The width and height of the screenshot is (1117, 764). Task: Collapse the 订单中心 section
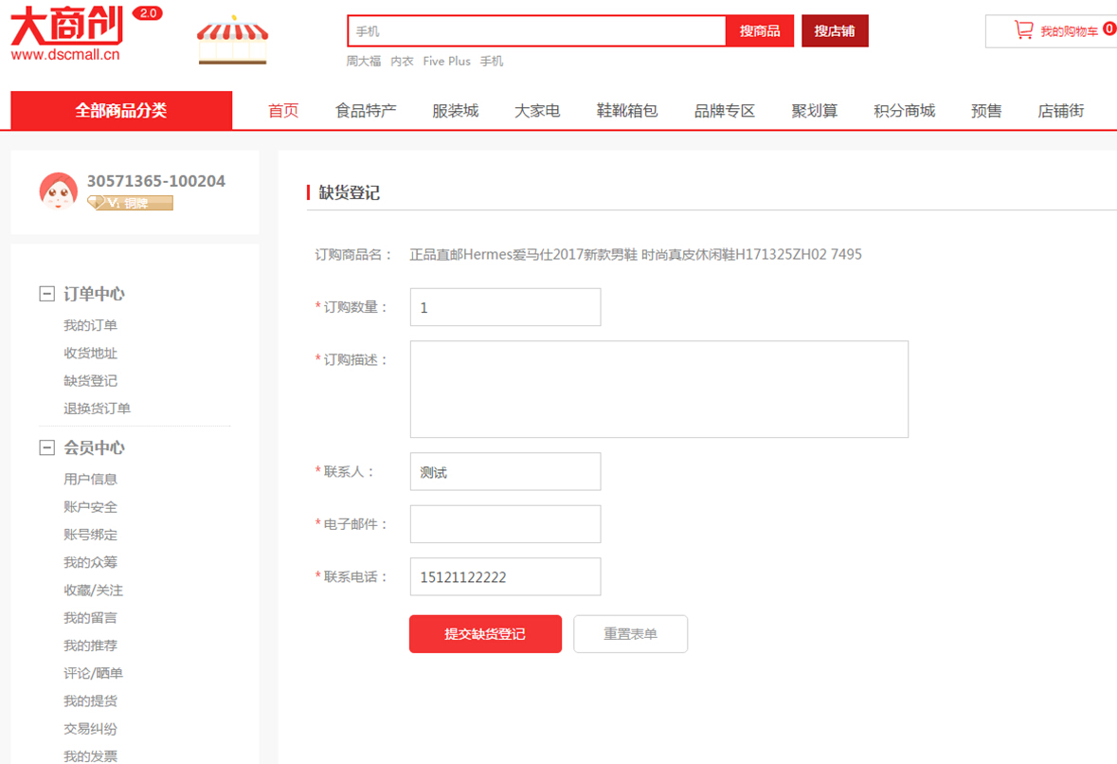(x=46, y=294)
